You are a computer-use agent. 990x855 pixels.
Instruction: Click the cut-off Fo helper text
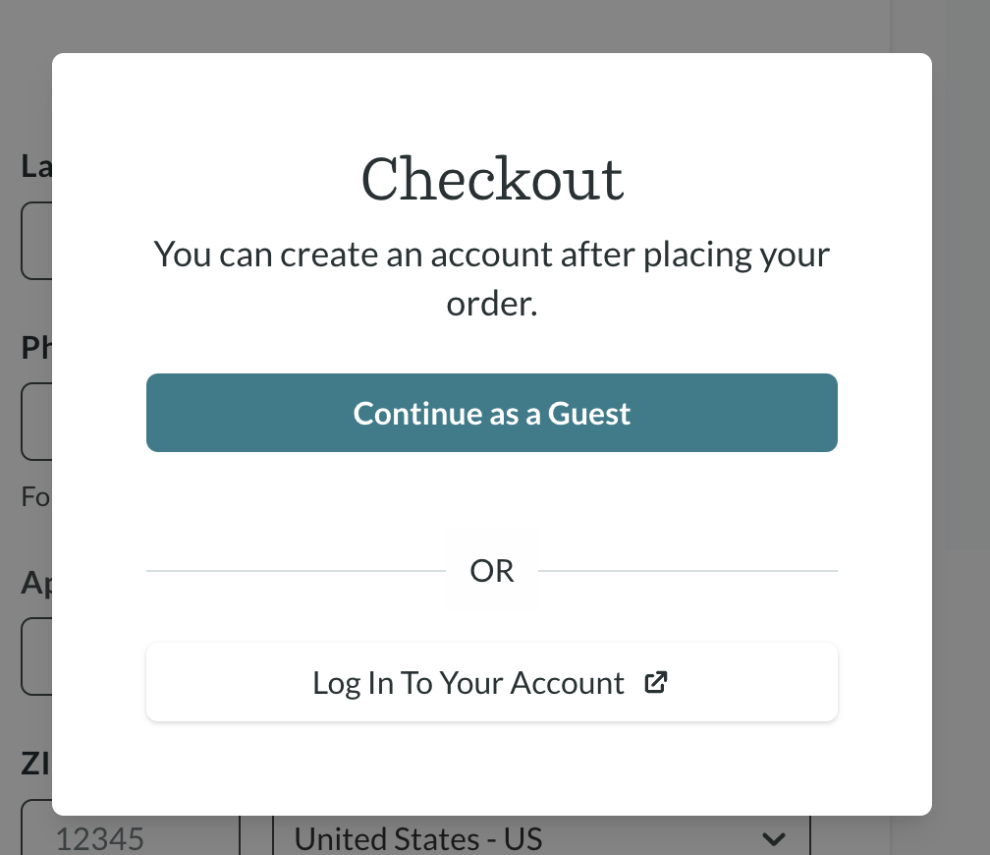click(36, 496)
